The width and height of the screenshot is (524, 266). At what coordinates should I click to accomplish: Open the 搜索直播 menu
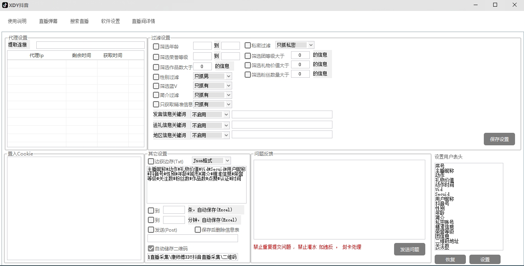pyautogui.click(x=80, y=21)
